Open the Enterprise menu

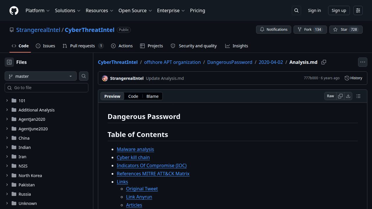click(171, 10)
